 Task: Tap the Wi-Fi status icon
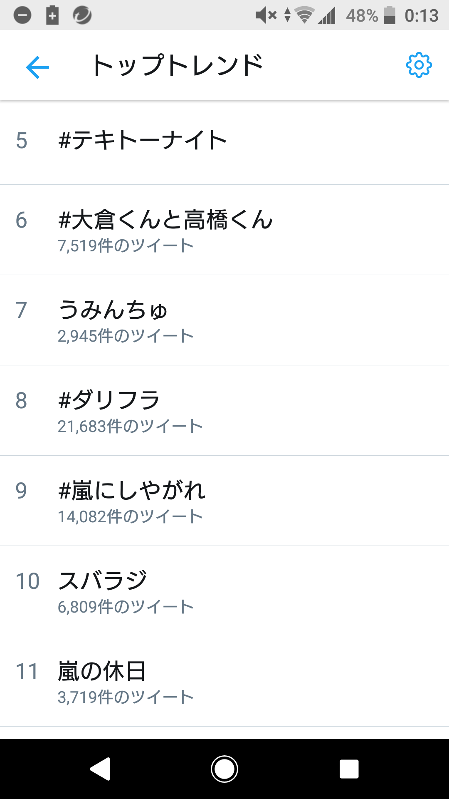(304, 15)
